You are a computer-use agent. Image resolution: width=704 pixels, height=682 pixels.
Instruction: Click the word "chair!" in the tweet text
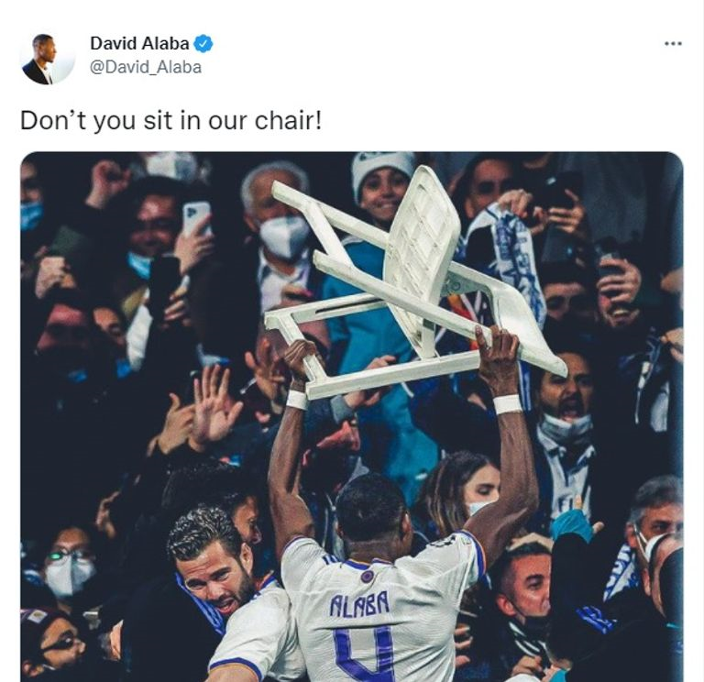[x=288, y=121]
